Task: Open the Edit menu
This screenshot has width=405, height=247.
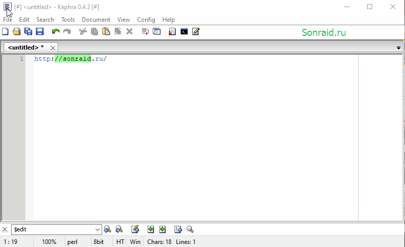Action: 24,20
